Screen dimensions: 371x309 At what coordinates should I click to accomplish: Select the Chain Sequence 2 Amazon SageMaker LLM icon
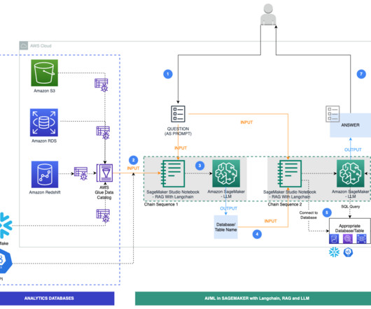(x=351, y=173)
